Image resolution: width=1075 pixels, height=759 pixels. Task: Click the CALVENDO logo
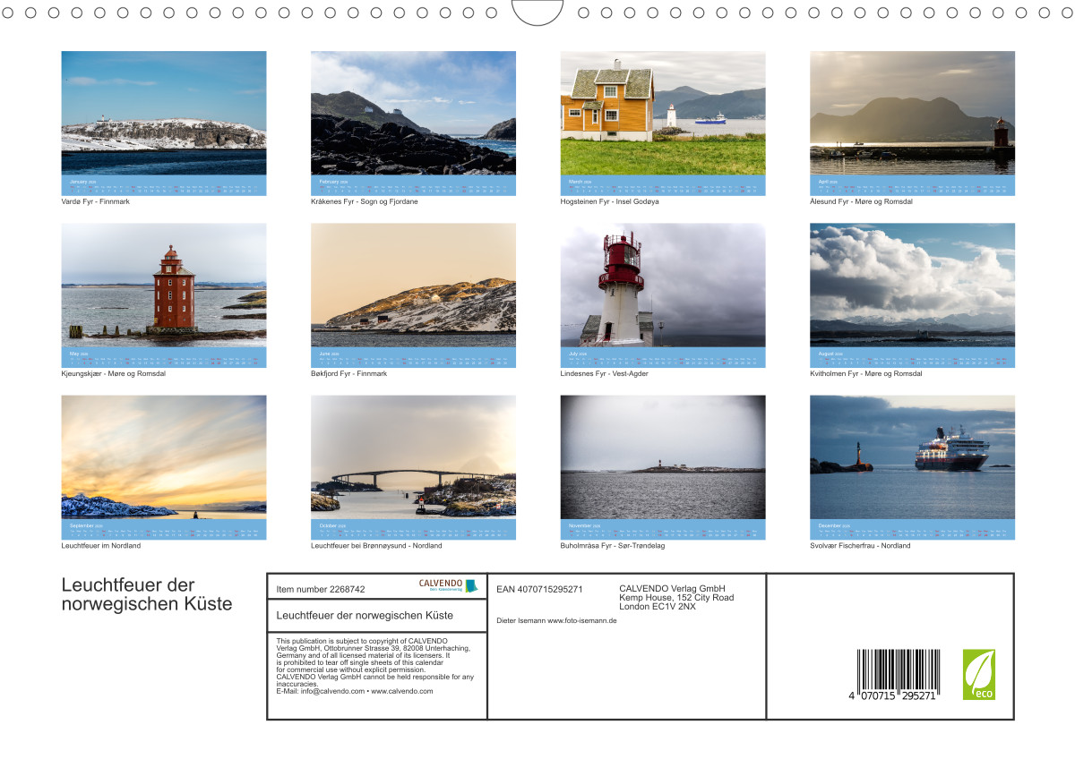[448, 585]
